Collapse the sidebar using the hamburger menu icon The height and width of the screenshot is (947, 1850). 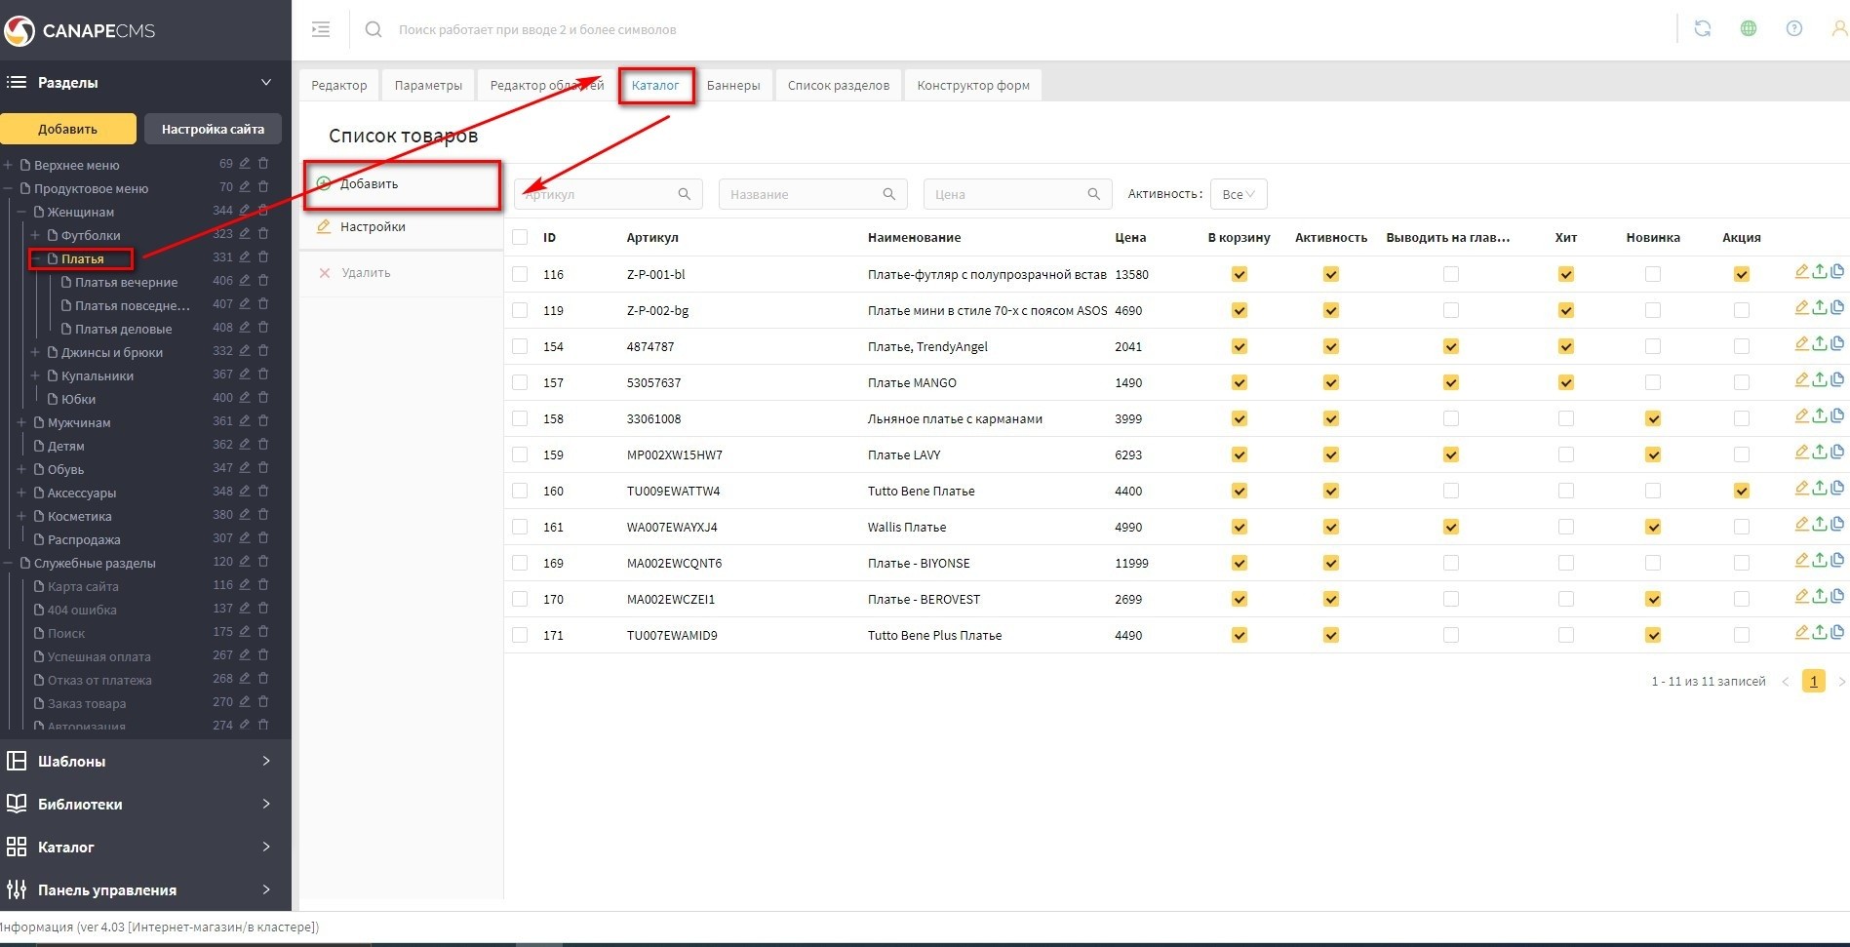tap(321, 30)
